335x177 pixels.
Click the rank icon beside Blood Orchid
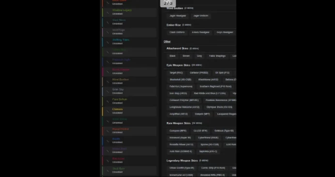(108, 131)
